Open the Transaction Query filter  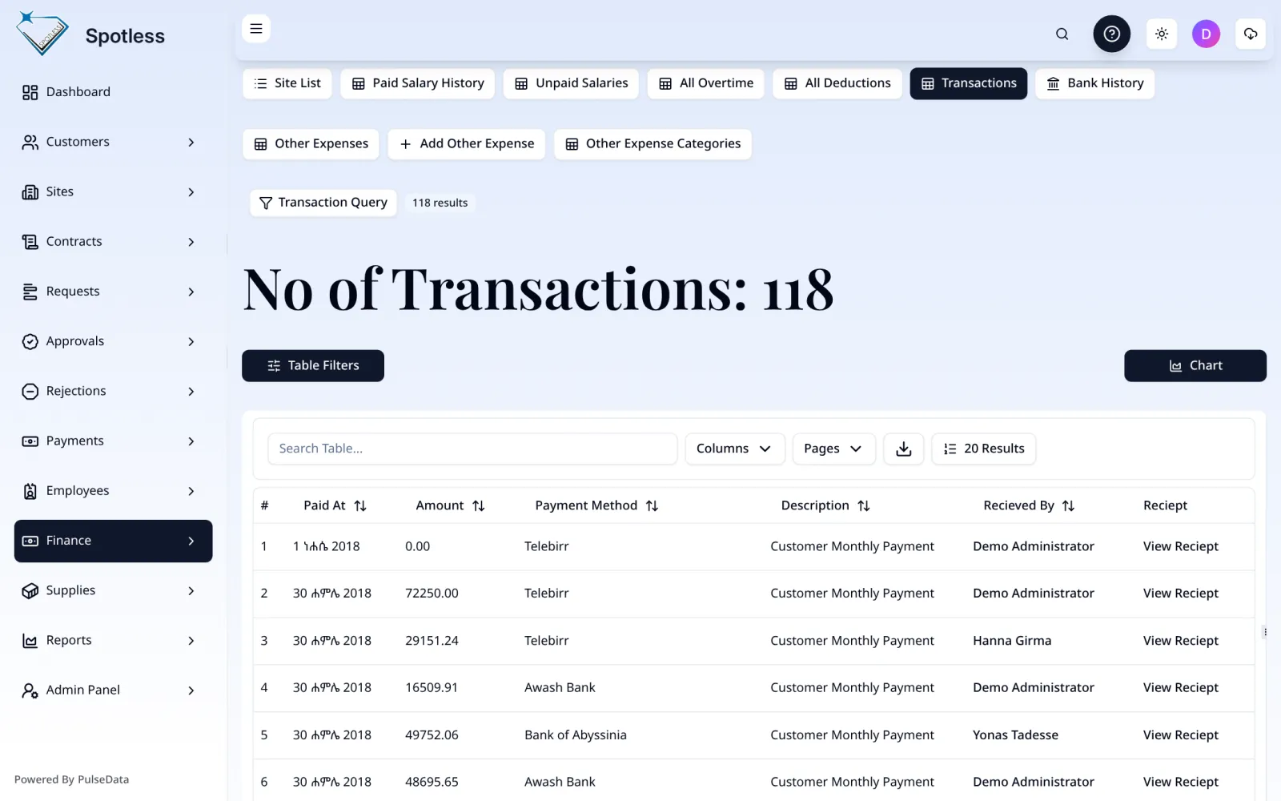(323, 203)
